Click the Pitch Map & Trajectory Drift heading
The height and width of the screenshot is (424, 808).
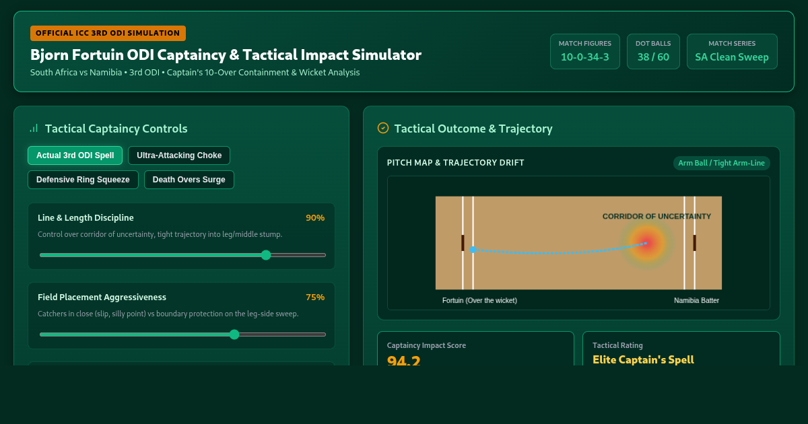coord(456,163)
